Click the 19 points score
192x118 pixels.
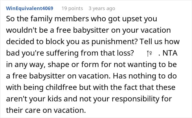pos(72,8)
